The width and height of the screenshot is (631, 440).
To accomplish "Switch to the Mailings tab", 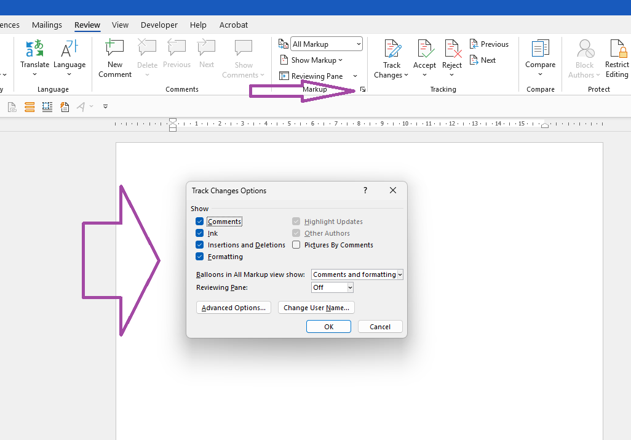I will (47, 25).
